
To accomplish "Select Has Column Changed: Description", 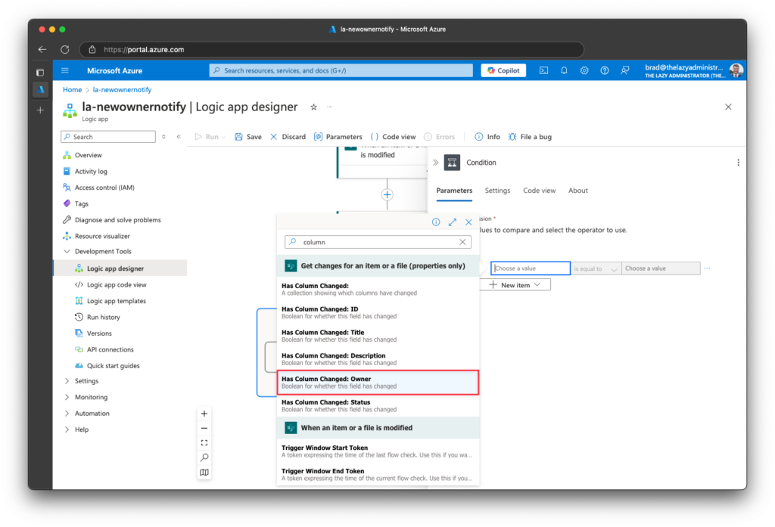I will (x=378, y=359).
